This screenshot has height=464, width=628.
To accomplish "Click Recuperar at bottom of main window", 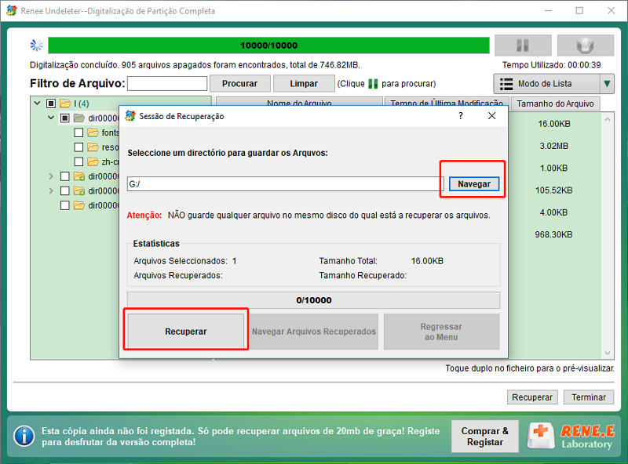I will [x=532, y=397].
